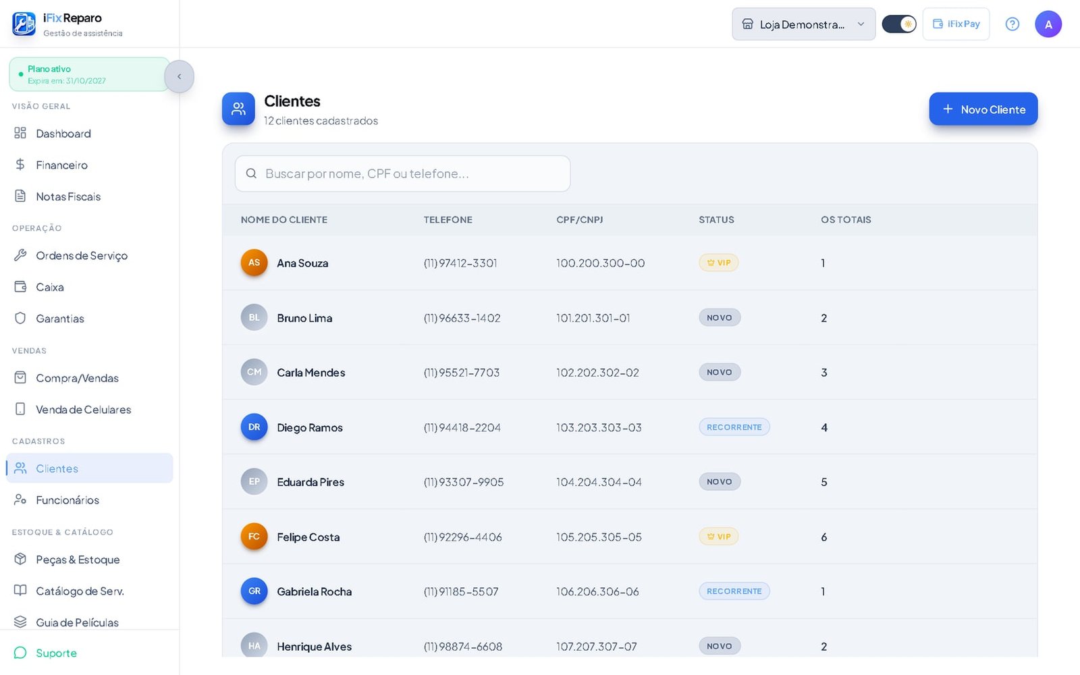Open the Bruno Lima client row
1080x675 pixels.
[x=630, y=318]
